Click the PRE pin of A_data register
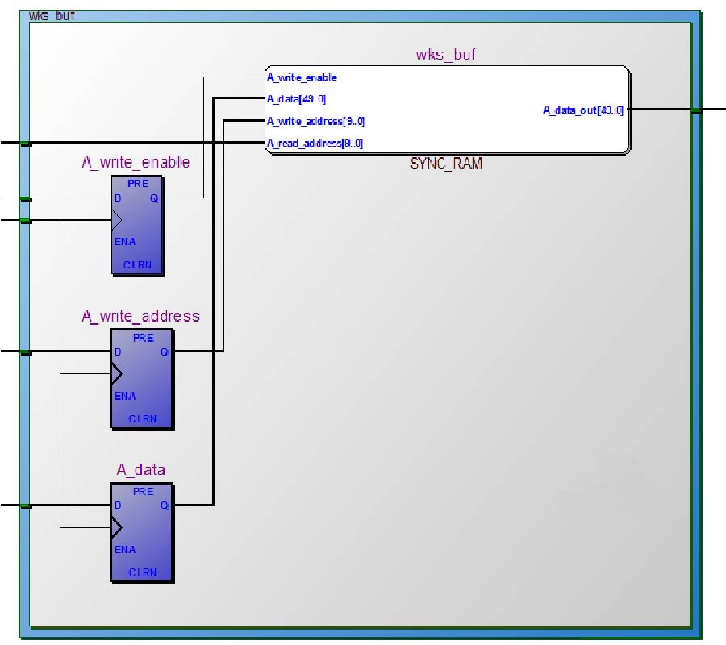The image size is (726, 645). [143, 492]
